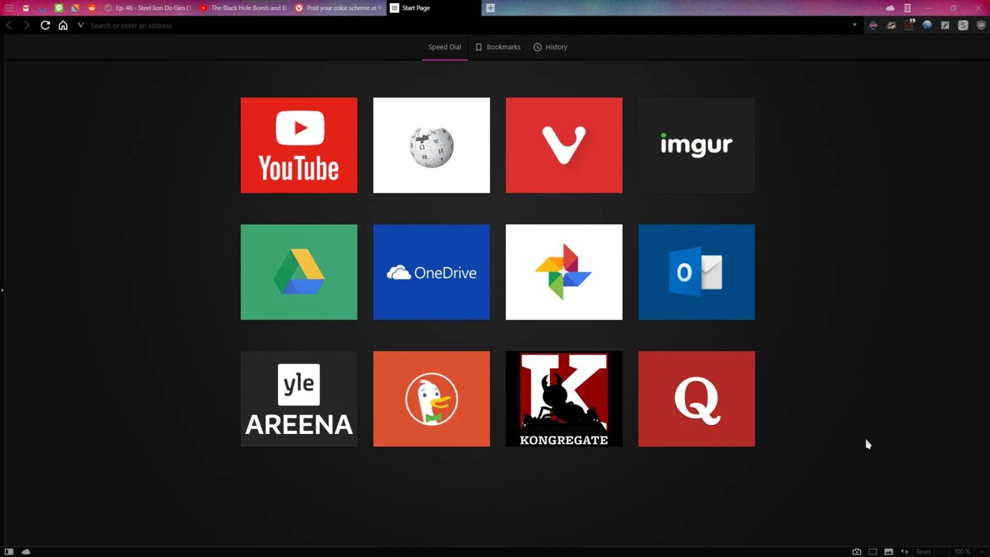Viewport: 990px width, 557px height.
Task: Expand the hidden side panel arrow on the left edge
Action: pyautogui.click(x=3, y=290)
